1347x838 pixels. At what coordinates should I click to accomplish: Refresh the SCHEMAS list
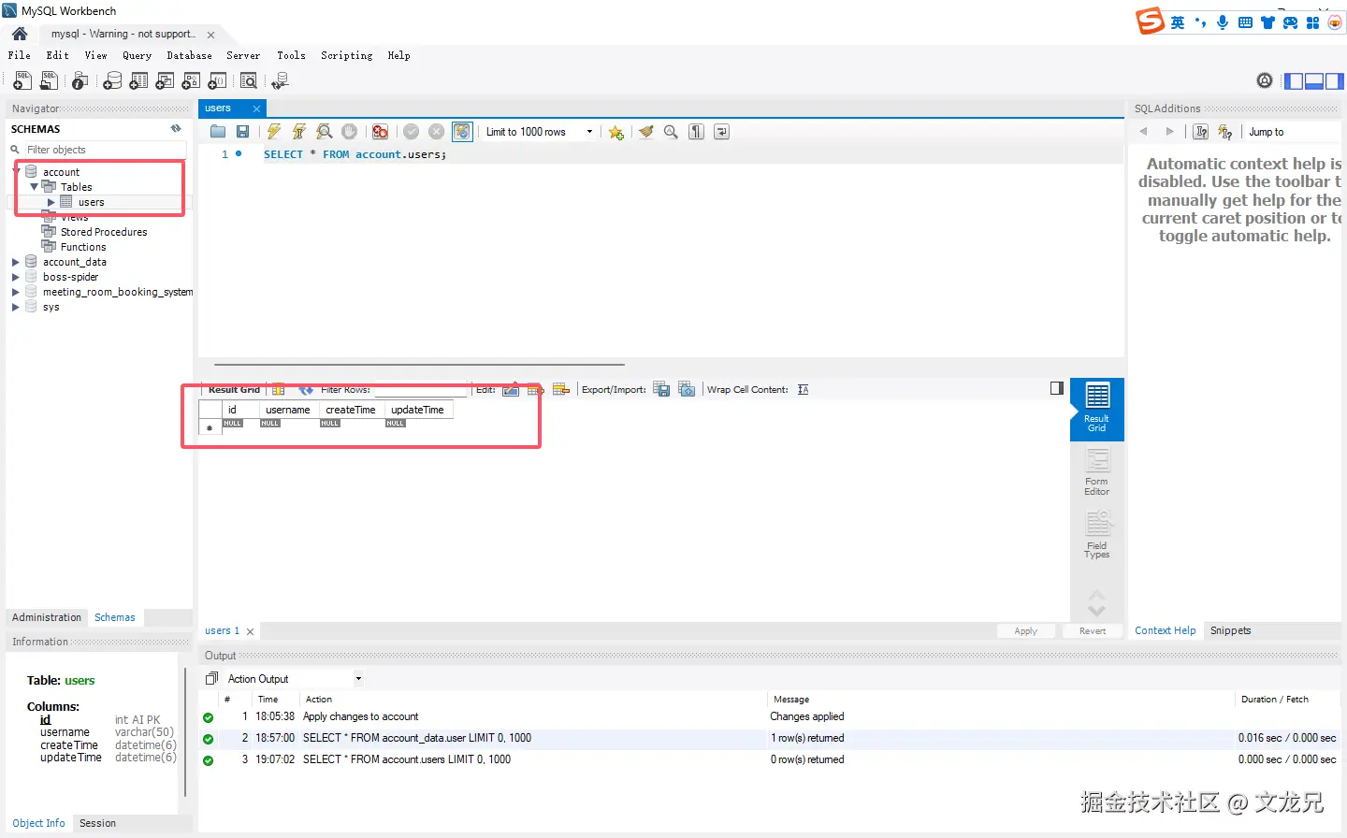(176, 129)
